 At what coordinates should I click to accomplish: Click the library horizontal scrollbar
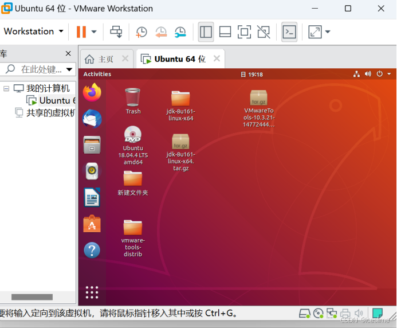point(32,297)
